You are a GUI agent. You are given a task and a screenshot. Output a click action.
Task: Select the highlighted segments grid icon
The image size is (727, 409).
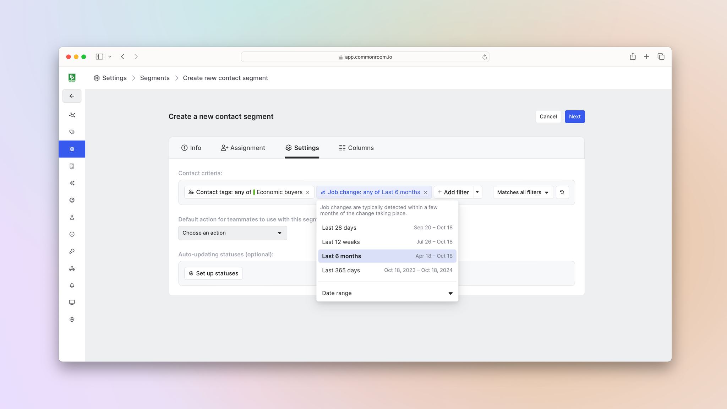(x=72, y=149)
